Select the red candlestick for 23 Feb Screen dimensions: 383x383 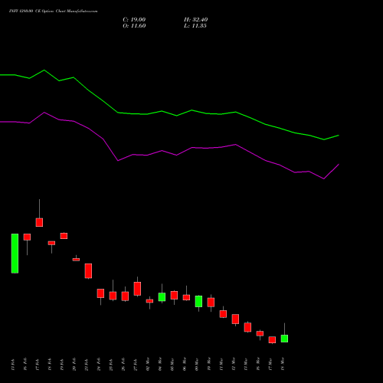88,271
